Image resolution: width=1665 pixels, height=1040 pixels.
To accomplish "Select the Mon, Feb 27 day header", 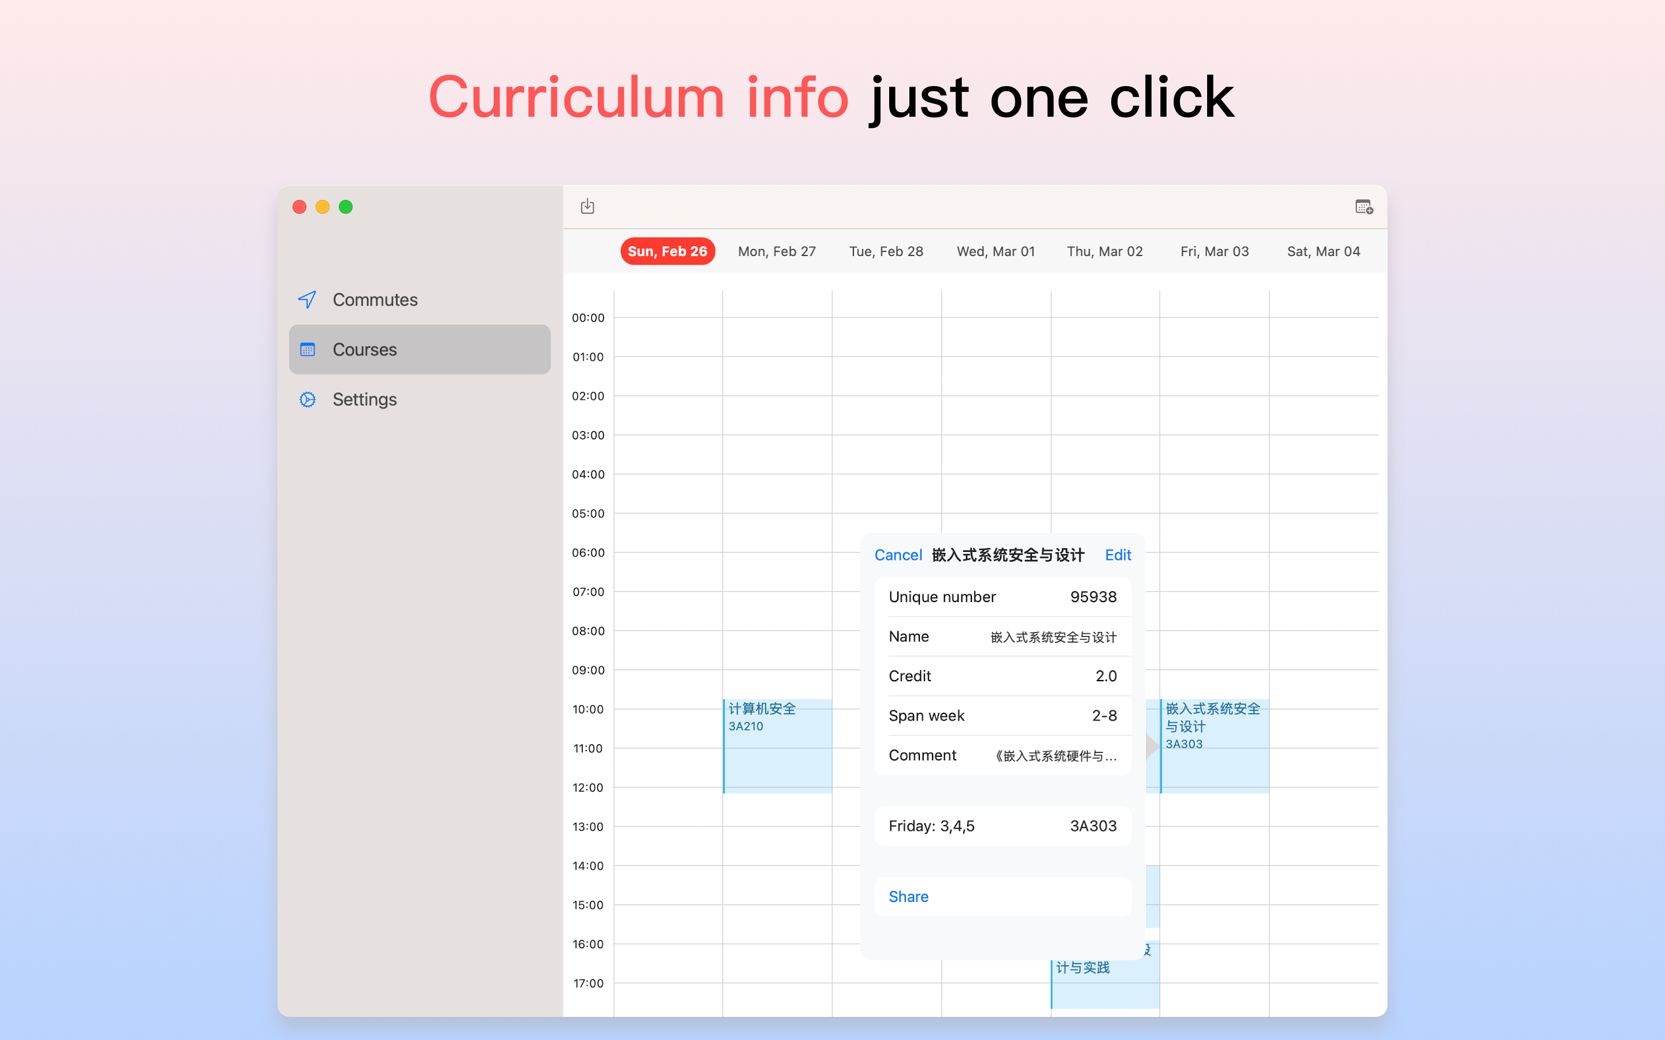I will click(777, 251).
